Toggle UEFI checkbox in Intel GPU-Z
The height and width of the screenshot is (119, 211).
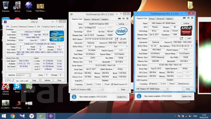point(121,39)
